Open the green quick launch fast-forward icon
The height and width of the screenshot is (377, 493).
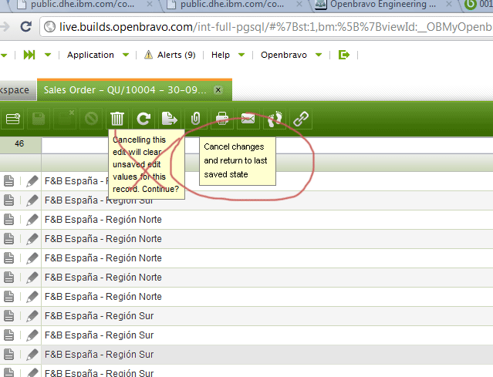29,55
